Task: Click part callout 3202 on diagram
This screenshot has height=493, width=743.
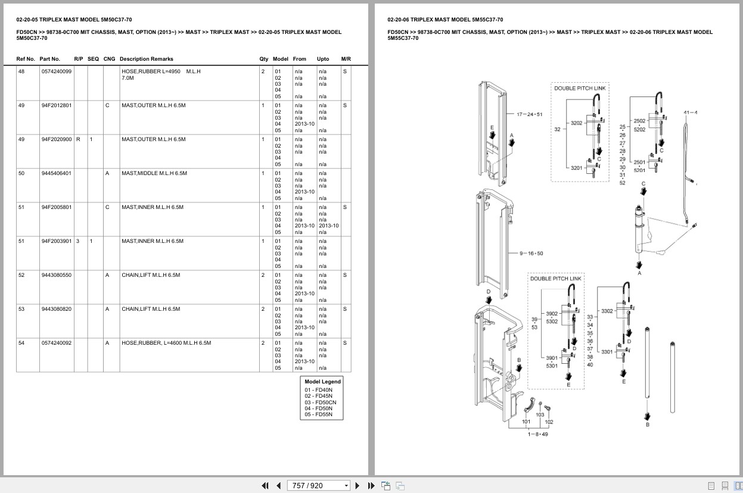Action: point(576,123)
